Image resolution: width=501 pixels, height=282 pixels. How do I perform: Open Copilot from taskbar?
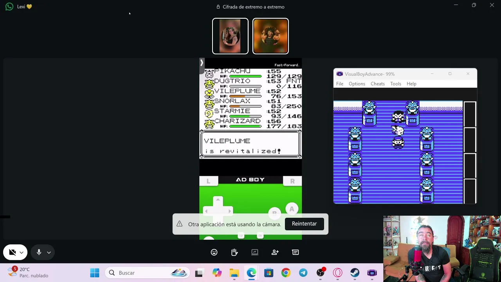click(217, 273)
